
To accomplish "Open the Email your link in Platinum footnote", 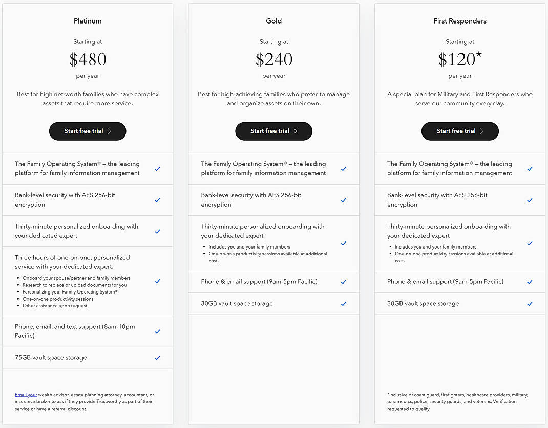I will point(26,394).
